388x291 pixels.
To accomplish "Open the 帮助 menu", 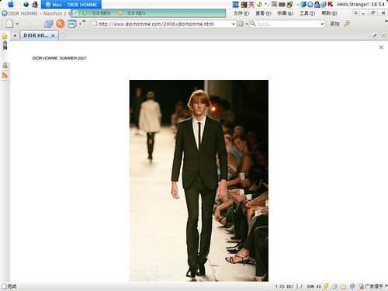I will 329,13.
